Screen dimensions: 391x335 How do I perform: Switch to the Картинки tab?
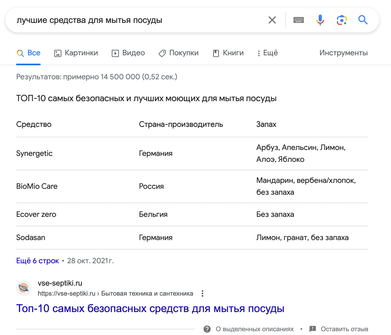coord(76,53)
